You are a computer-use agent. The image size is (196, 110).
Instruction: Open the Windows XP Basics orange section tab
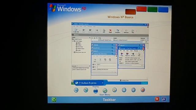coord(130,12)
